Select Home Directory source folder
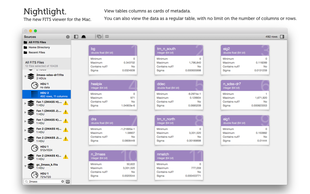The image size is (310, 194). 46,47
